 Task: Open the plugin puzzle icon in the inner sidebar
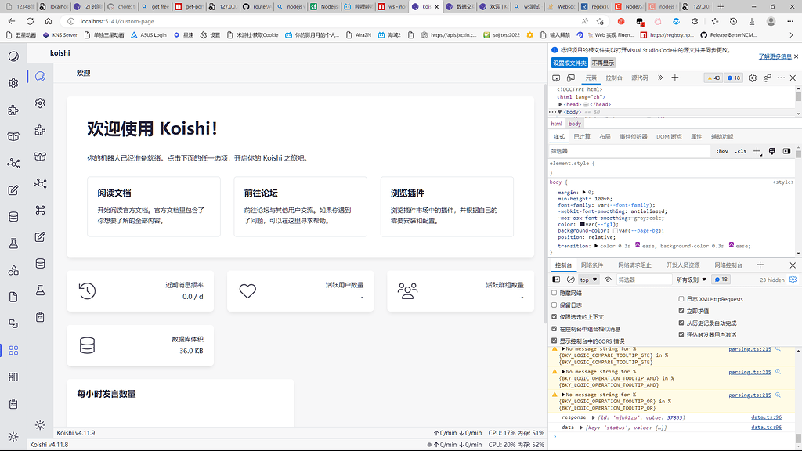point(40,130)
